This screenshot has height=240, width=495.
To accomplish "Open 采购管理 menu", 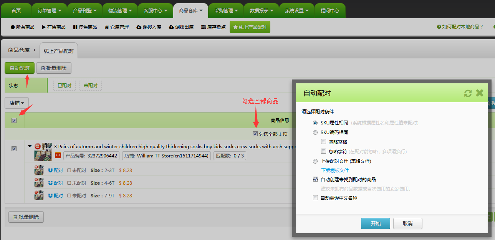I will [226, 11].
